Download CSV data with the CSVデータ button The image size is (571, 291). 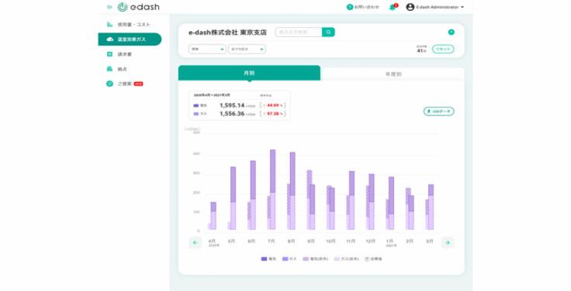[x=439, y=111]
